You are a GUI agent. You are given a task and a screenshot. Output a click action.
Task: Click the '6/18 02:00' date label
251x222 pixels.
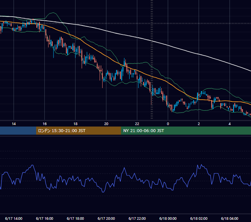(x=199, y=218)
